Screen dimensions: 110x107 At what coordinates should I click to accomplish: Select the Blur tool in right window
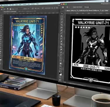pos(61,47)
